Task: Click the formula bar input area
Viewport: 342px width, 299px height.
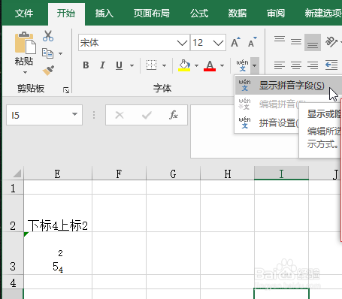Action: point(244,131)
